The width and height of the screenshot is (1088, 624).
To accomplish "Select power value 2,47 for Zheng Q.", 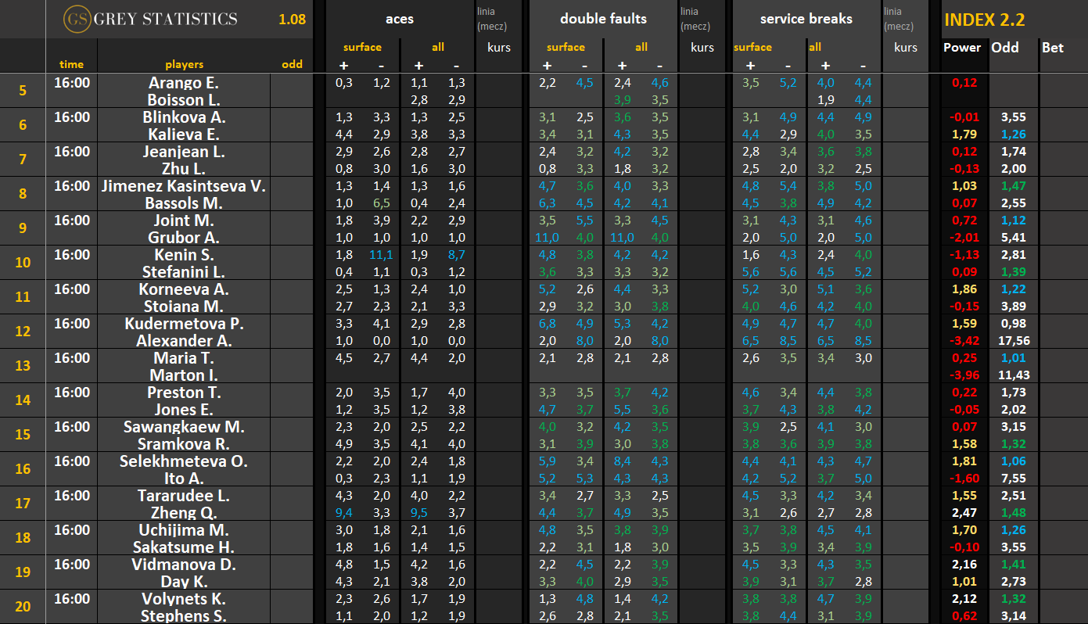I will coord(964,513).
